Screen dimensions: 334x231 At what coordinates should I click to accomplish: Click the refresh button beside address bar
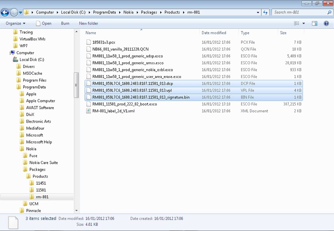pyautogui.click(x=265, y=12)
